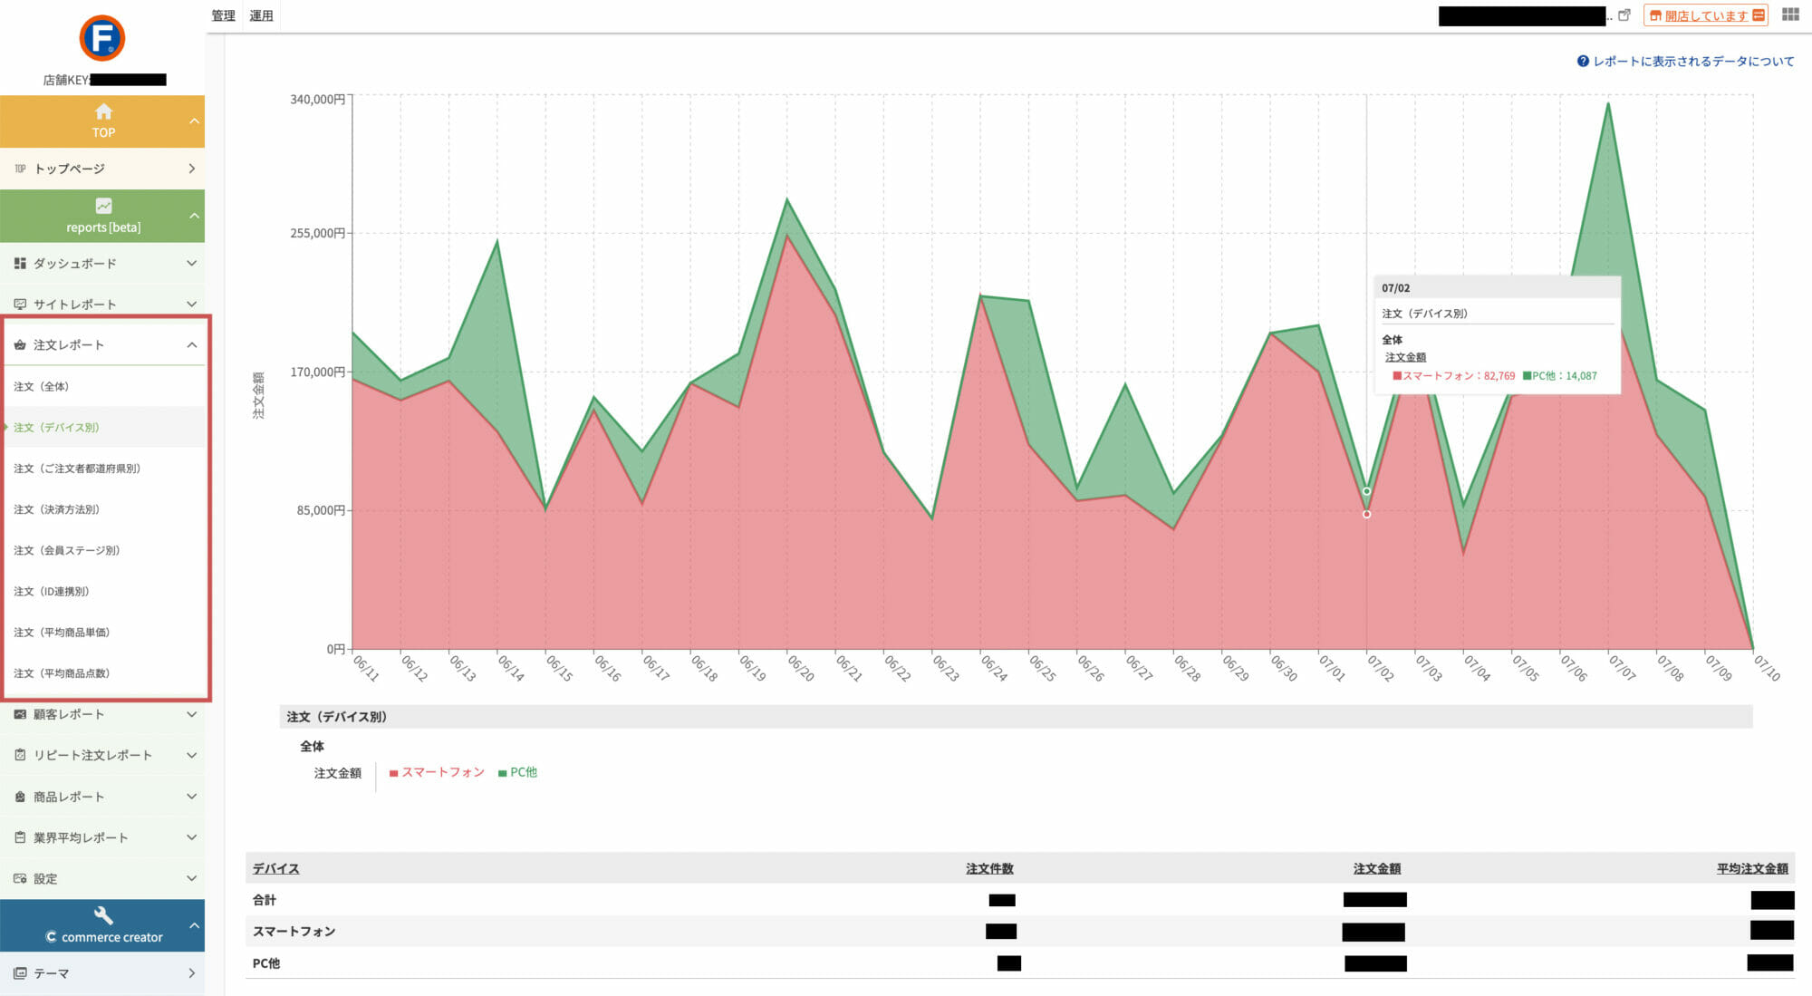Toggle スマートフォン series in chart legend
Image resolution: width=1812 pixels, height=996 pixels.
tap(437, 772)
